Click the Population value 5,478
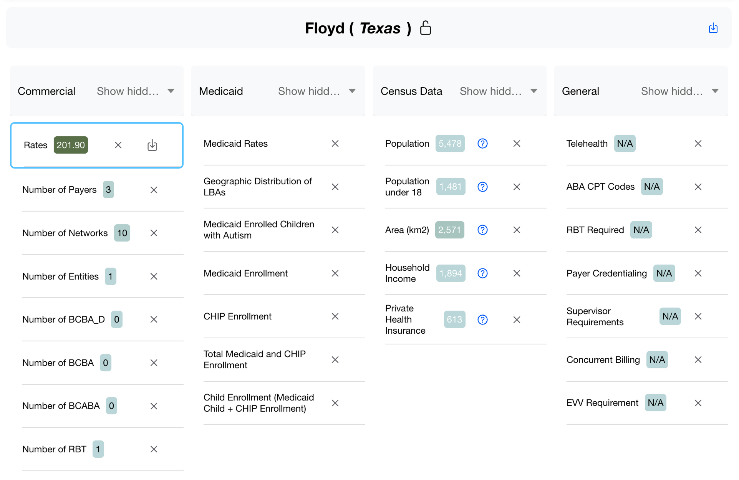This screenshot has height=480, width=739. pyautogui.click(x=450, y=144)
